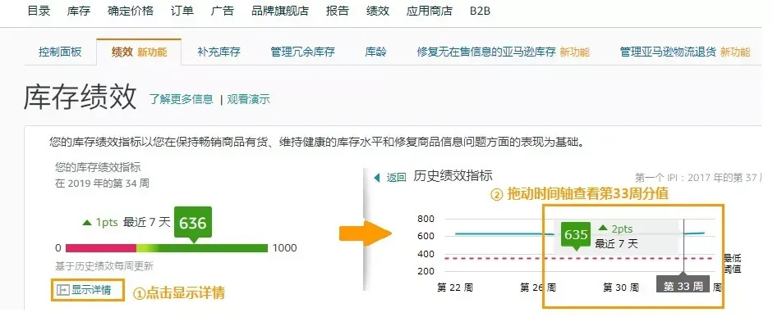Open the 修复无在售信息的亚马逊库存 tab

coord(486,52)
